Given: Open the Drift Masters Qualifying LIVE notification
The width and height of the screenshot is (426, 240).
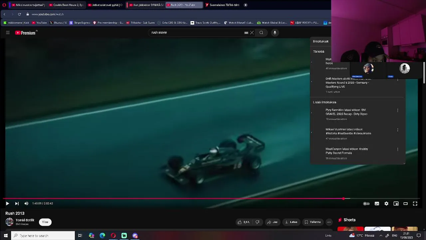Looking at the screenshot, I should point(348,85).
